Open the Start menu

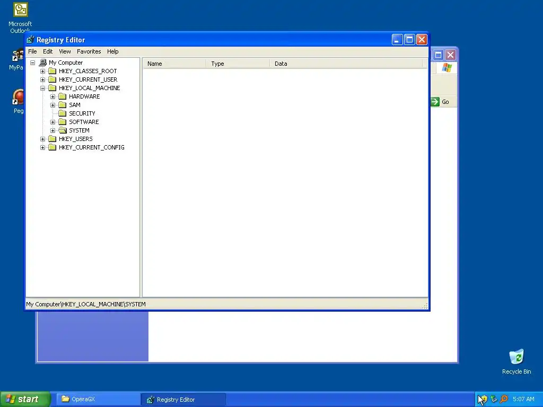tap(25, 399)
